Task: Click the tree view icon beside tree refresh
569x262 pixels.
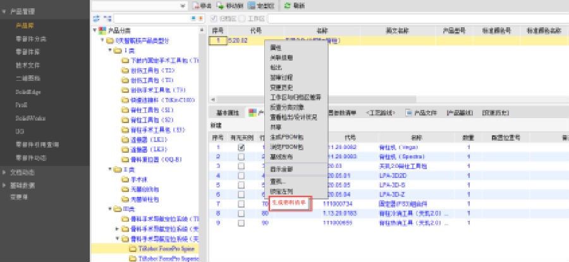Action: 107,19
